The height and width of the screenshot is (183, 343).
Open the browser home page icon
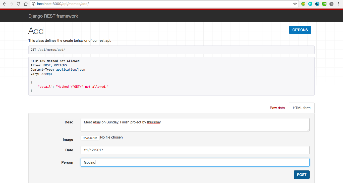coord(25,4)
